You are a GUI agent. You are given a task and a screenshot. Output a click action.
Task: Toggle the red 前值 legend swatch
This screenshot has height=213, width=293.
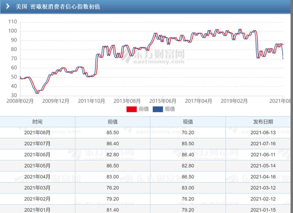pyautogui.click(x=132, y=109)
